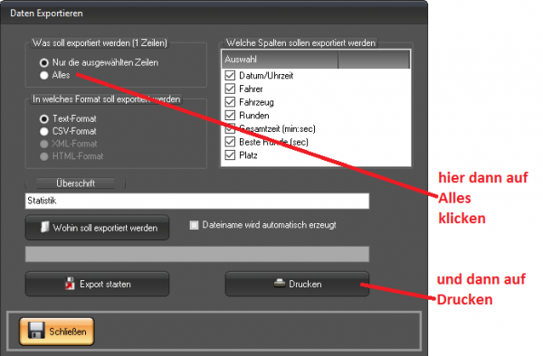Uncheck the Runden column checkbox

(x=230, y=115)
